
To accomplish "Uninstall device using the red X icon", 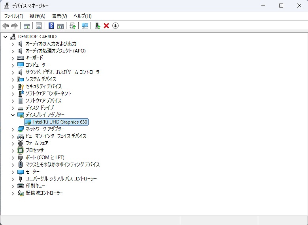I will 106,26.
